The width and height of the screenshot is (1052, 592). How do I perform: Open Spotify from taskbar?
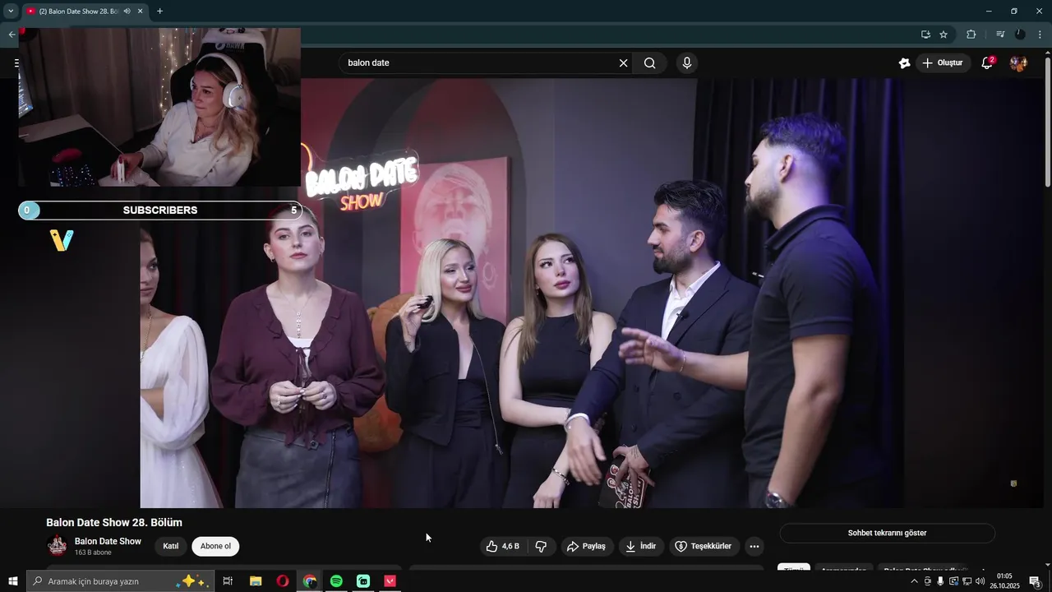pos(336,581)
